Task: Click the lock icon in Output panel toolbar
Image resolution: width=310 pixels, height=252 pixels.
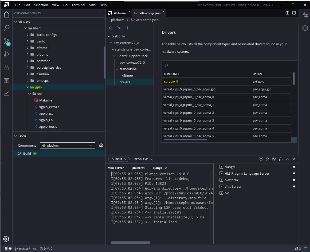Action: (281, 159)
